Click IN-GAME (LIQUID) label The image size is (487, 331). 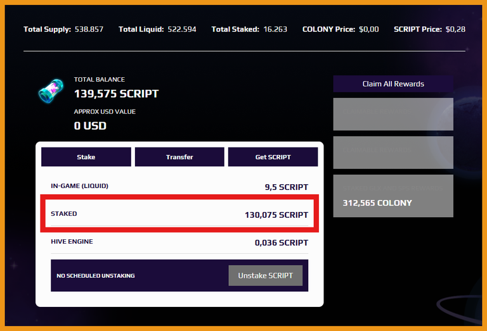(79, 186)
